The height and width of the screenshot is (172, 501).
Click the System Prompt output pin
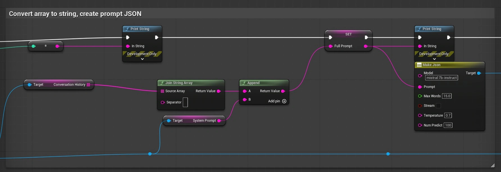pyautogui.click(x=219, y=121)
